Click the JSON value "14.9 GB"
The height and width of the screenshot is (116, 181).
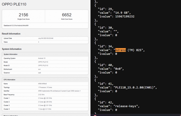122,13
